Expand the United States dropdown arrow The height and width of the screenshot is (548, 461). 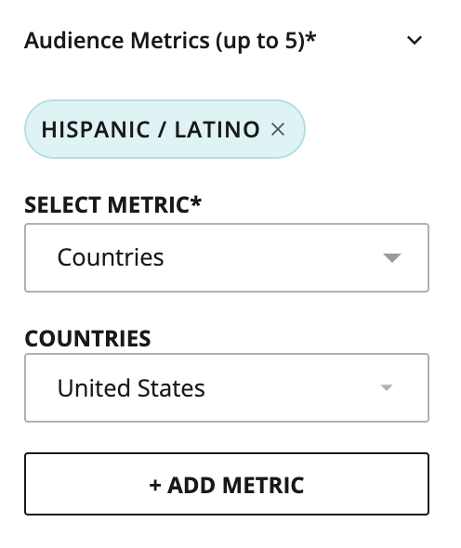386,387
